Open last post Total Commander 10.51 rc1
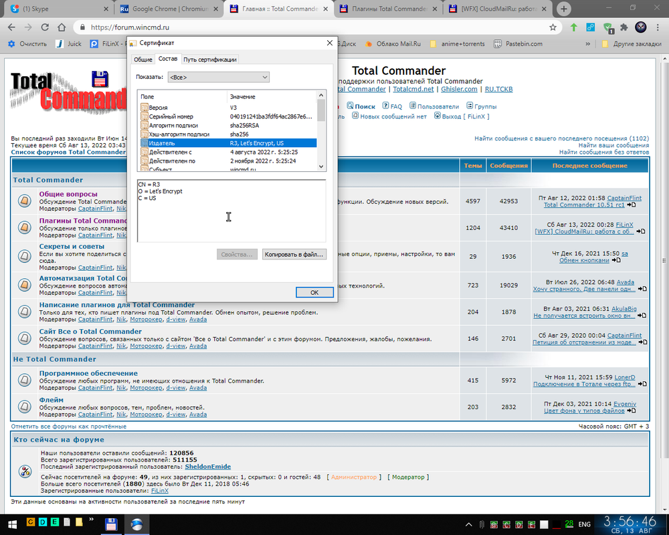 coord(583,205)
